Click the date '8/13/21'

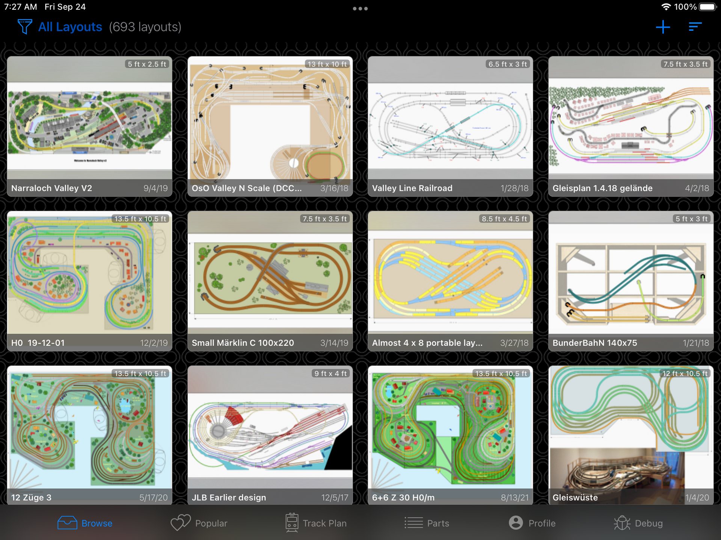[x=514, y=498]
